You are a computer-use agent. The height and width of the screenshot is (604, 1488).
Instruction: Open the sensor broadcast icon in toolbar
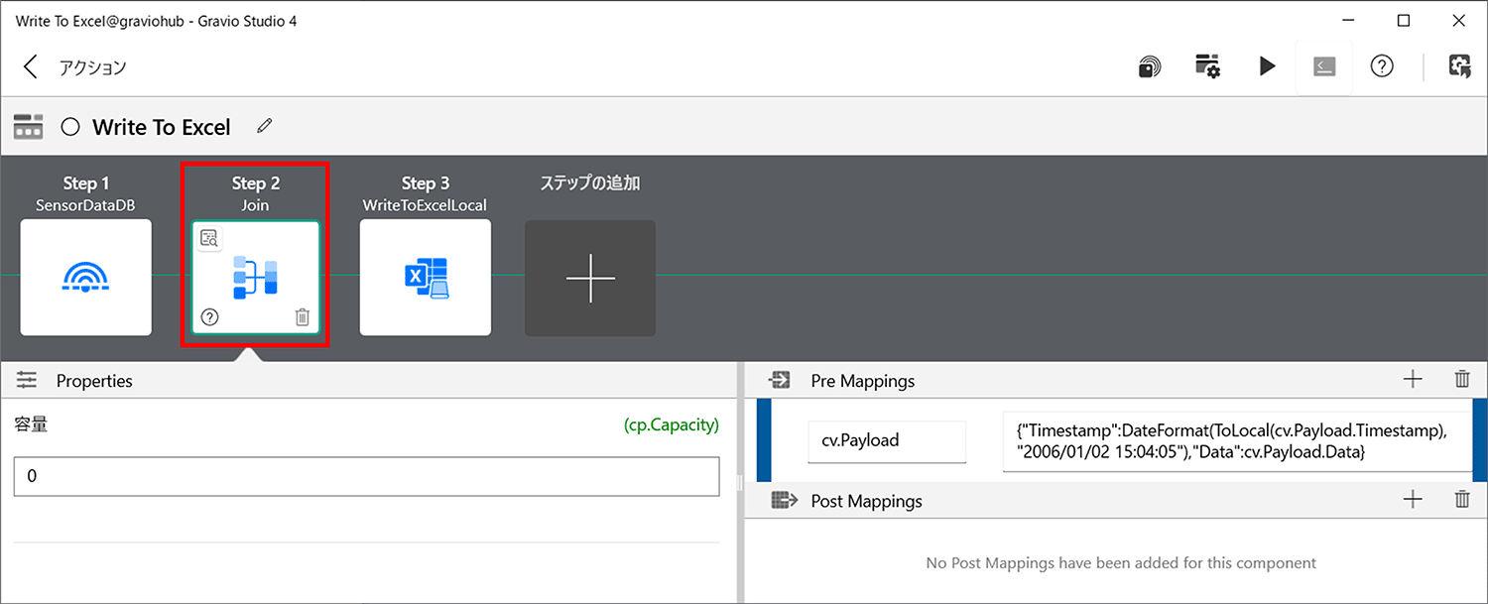pos(1149,67)
